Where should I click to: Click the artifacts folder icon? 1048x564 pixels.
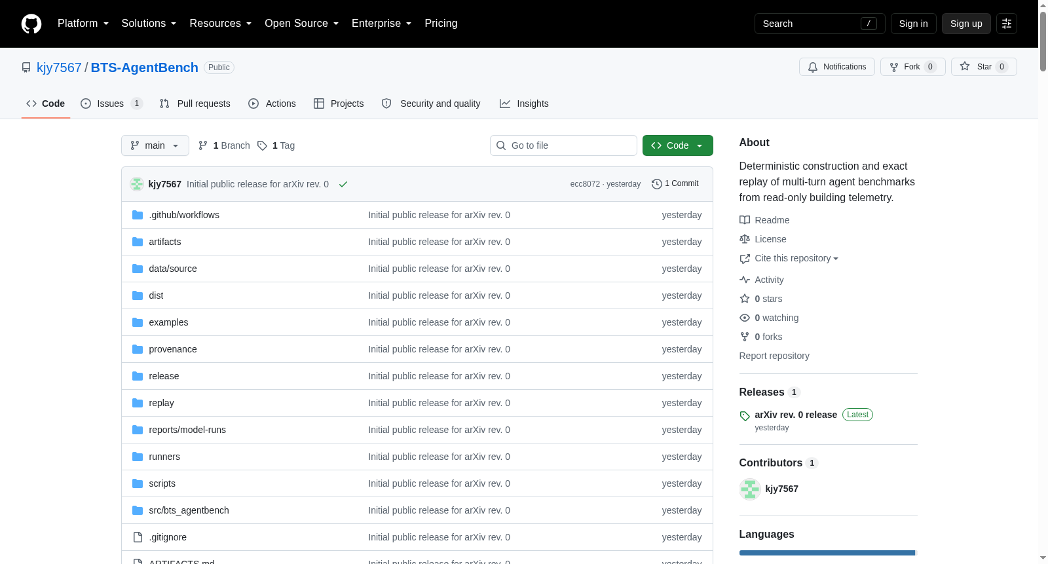138,242
